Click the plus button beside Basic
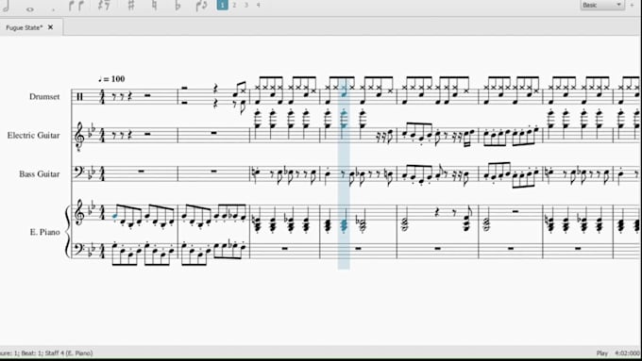The height and width of the screenshot is (361, 642). tap(633, 5)
